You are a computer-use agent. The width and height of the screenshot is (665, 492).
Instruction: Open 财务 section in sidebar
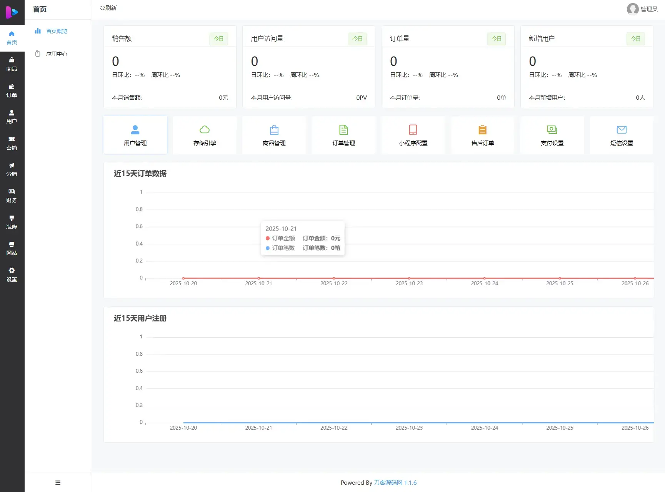(12, 196)
